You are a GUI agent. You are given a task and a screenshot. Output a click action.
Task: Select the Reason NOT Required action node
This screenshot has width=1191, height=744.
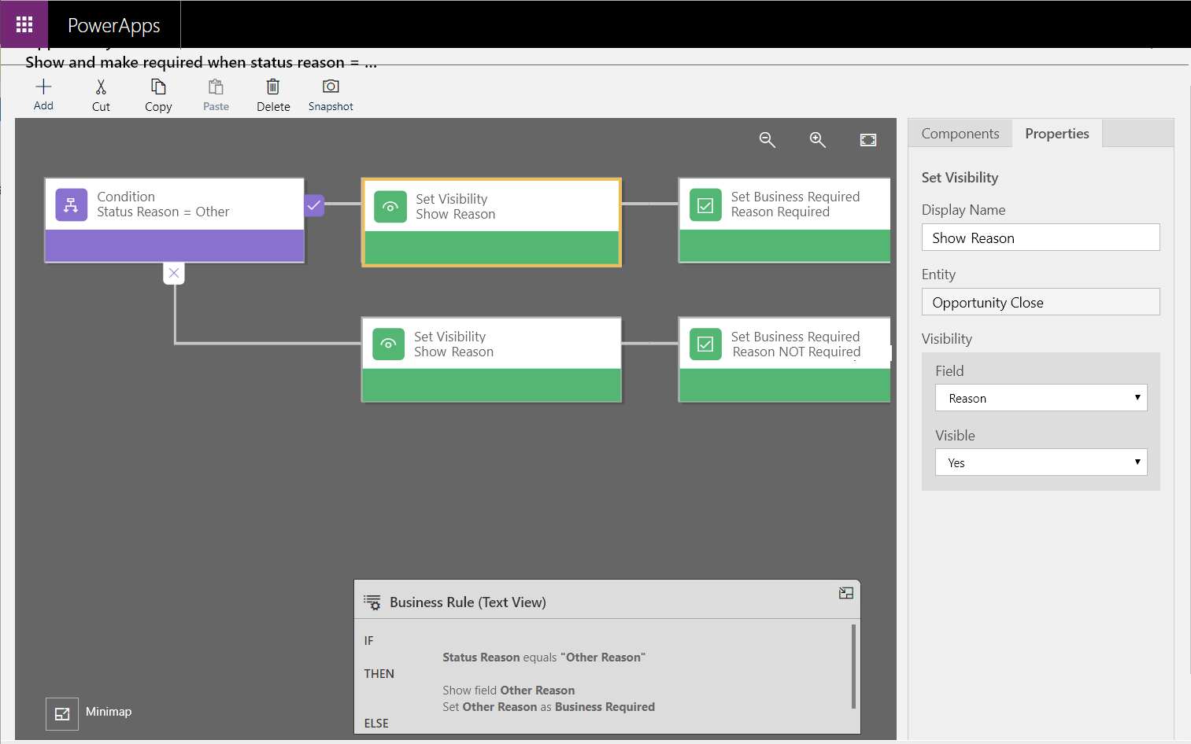point(784,359)
